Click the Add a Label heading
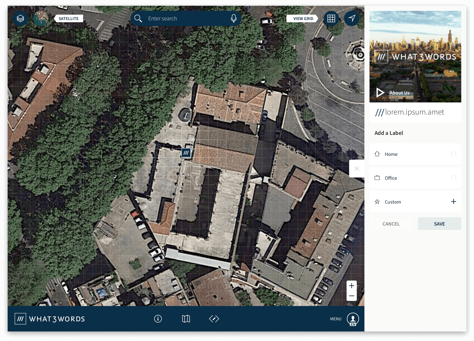 point(389,133)
